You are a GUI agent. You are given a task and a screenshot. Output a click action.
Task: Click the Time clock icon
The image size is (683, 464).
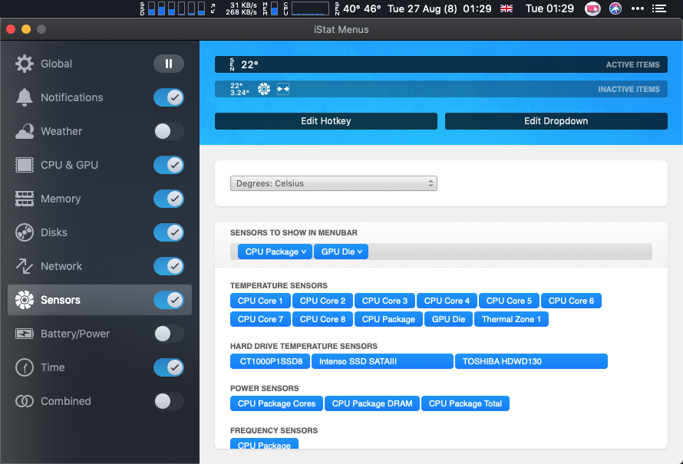click(x=25, y=367)
